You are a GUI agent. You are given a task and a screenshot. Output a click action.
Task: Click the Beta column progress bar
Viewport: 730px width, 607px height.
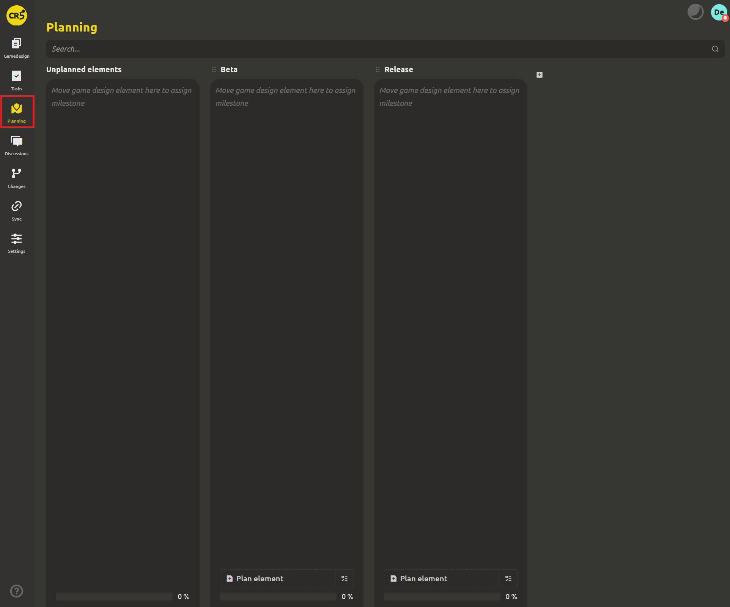tap(278, 596)
